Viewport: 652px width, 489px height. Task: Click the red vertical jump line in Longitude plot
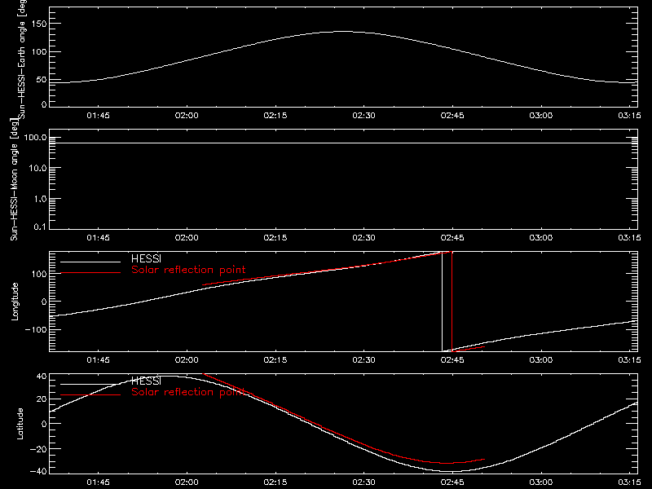(452, 302)
